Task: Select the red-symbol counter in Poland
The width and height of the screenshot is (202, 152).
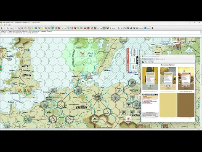Action: [128, 119]
